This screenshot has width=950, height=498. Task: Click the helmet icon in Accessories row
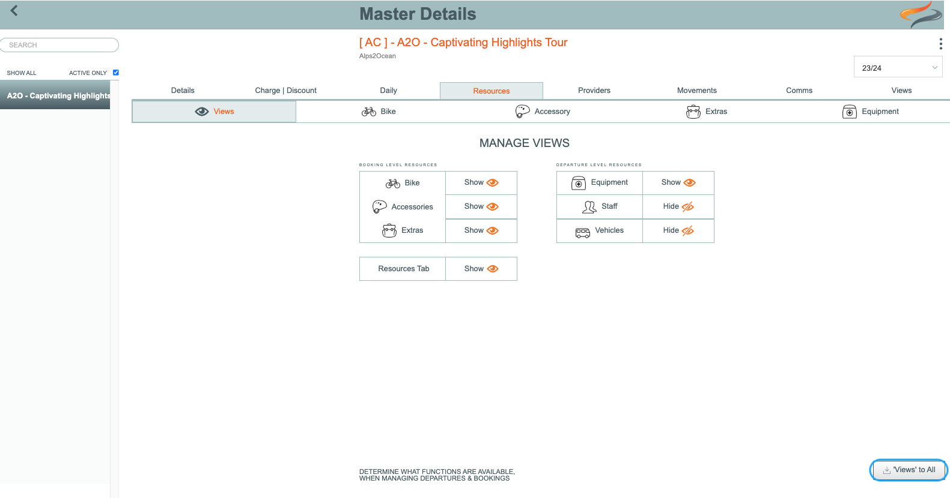pyautogui.click(x=380, y=207)
